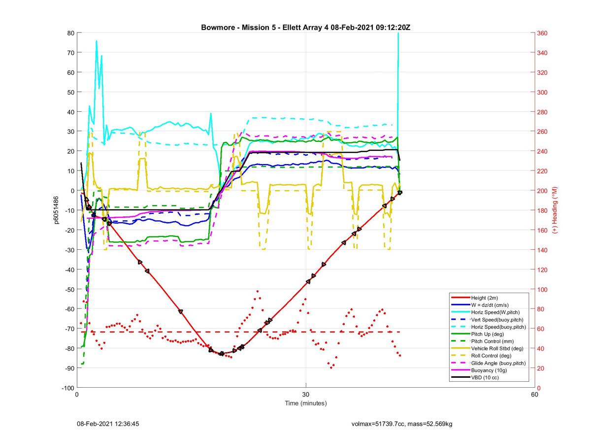Click the 'volmax=51739.7cc, mass=52.569kg' text

pyautogui.click(x=402, y=423)
